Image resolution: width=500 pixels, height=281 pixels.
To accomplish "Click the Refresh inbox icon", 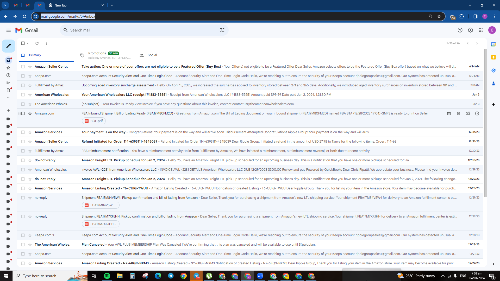I will click(x=37, y=43).
